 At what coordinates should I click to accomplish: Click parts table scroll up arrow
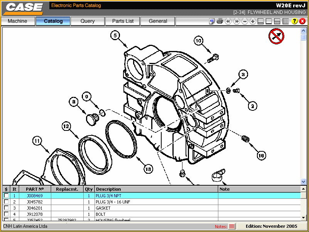(x=304, y=189)
